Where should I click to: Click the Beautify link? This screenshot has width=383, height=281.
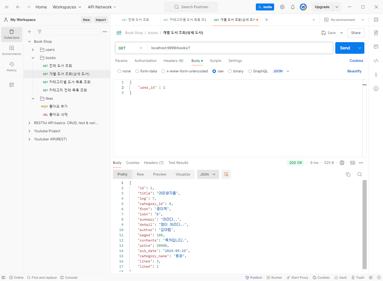click(354, 71)
